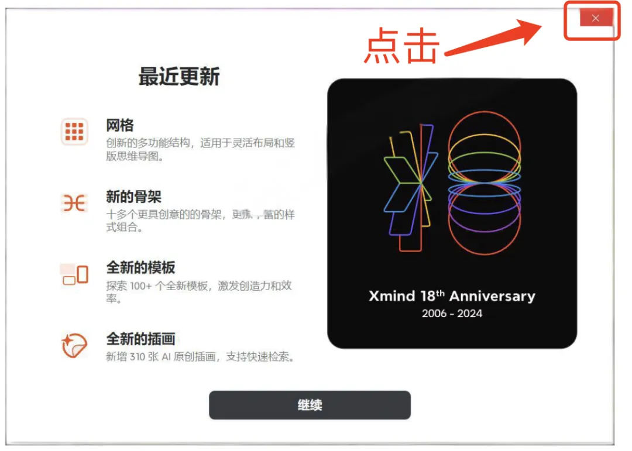Select the new illustrations sticker icon

tap(74, 345)
